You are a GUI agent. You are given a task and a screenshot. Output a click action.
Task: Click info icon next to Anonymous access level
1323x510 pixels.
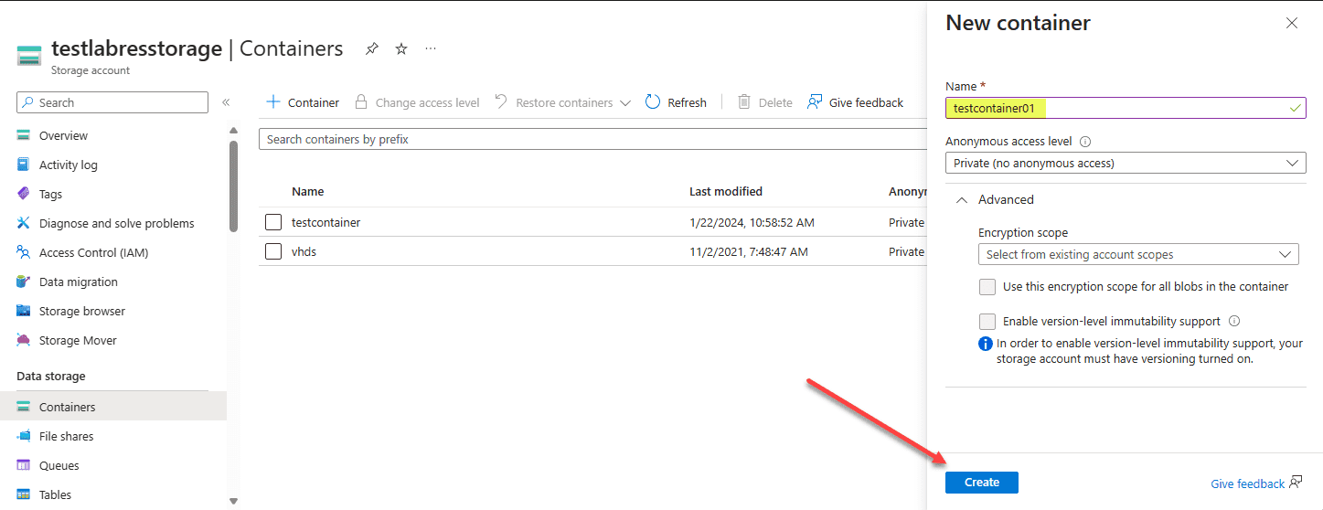point(1085,142)
